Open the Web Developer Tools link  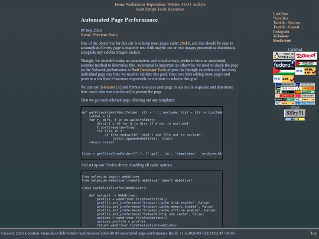click(149, 70)
